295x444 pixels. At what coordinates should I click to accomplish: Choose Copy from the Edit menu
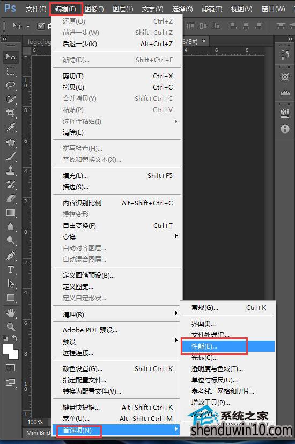[x=116, y=87]
